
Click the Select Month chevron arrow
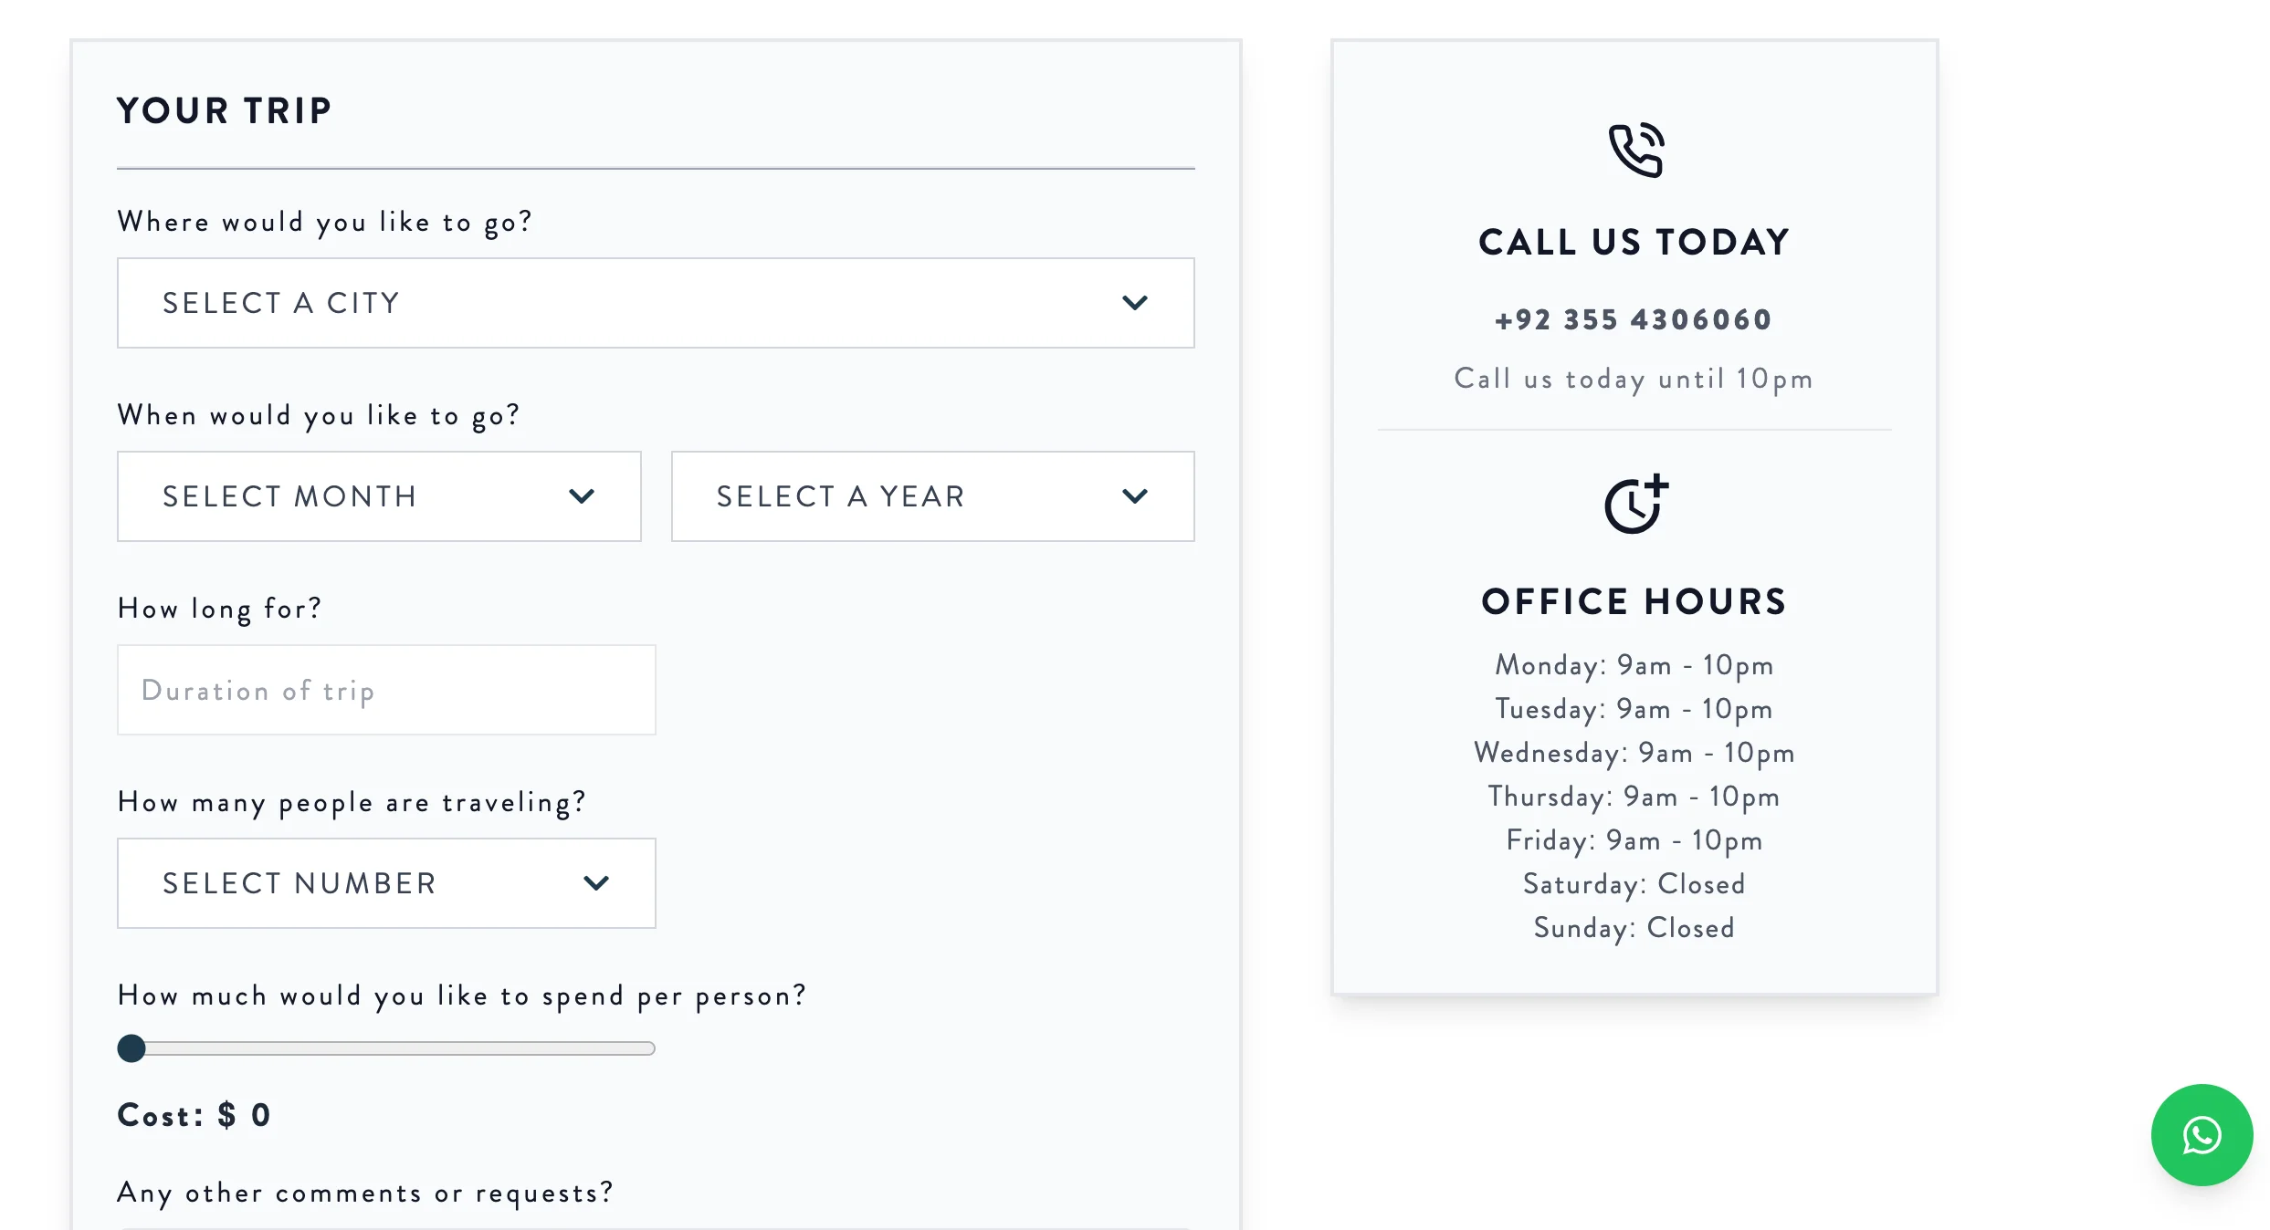coord(582,496)
